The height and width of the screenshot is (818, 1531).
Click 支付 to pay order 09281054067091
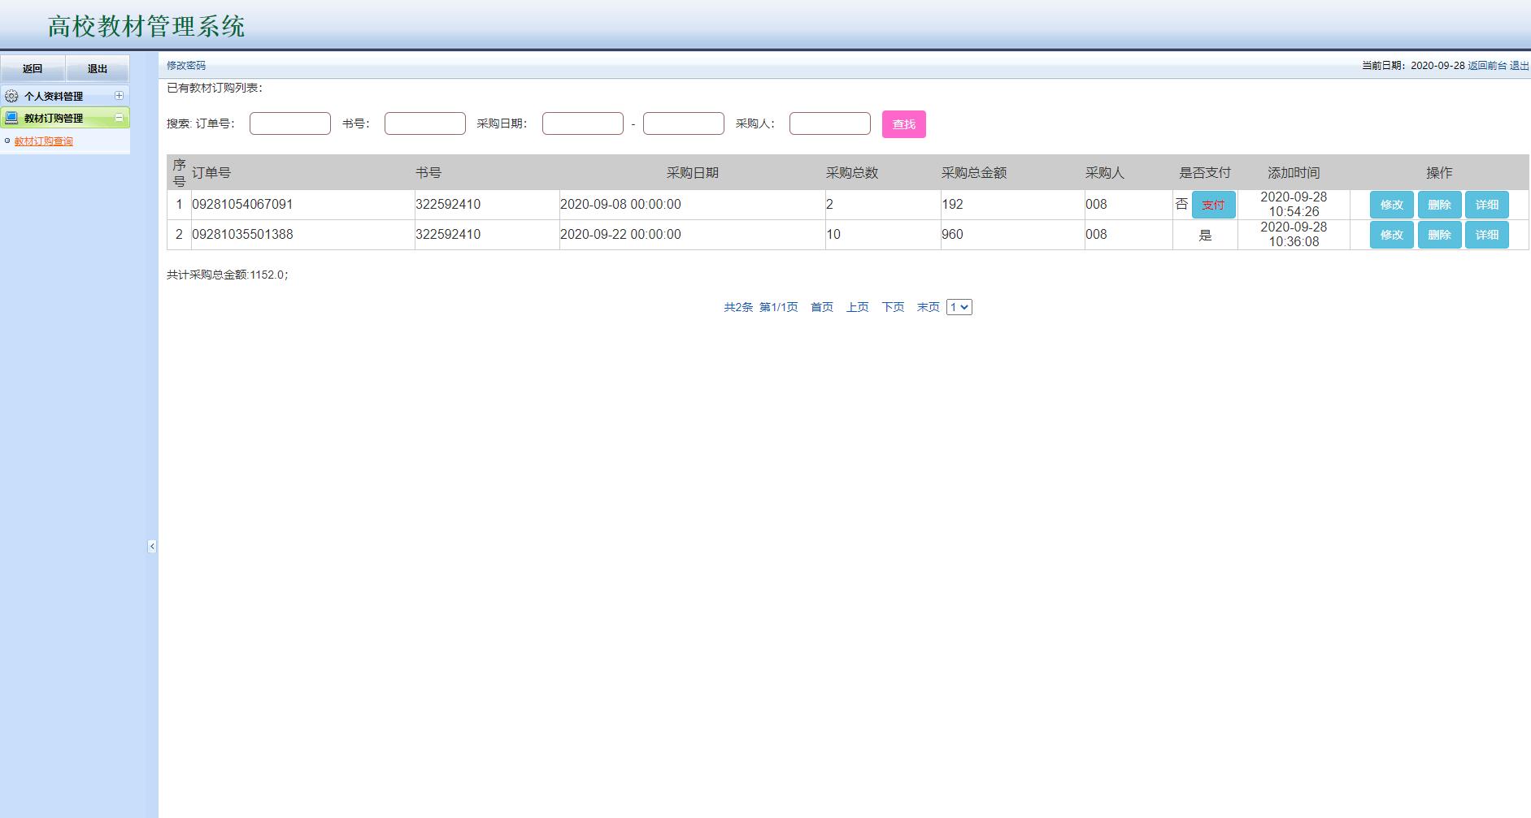coord(1213,205)
